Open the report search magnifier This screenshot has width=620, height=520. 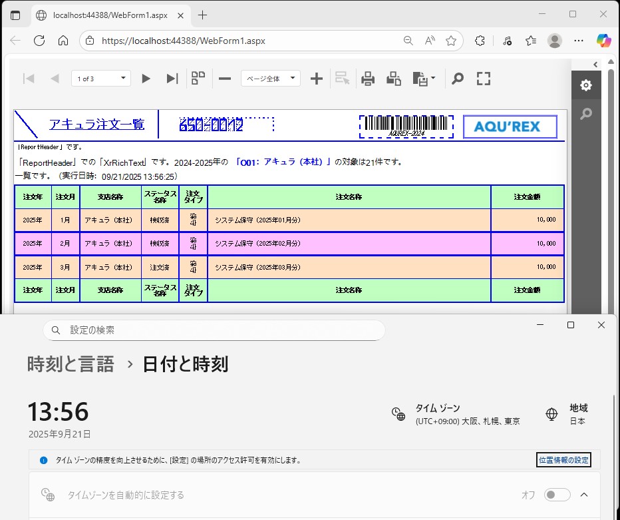457,79
